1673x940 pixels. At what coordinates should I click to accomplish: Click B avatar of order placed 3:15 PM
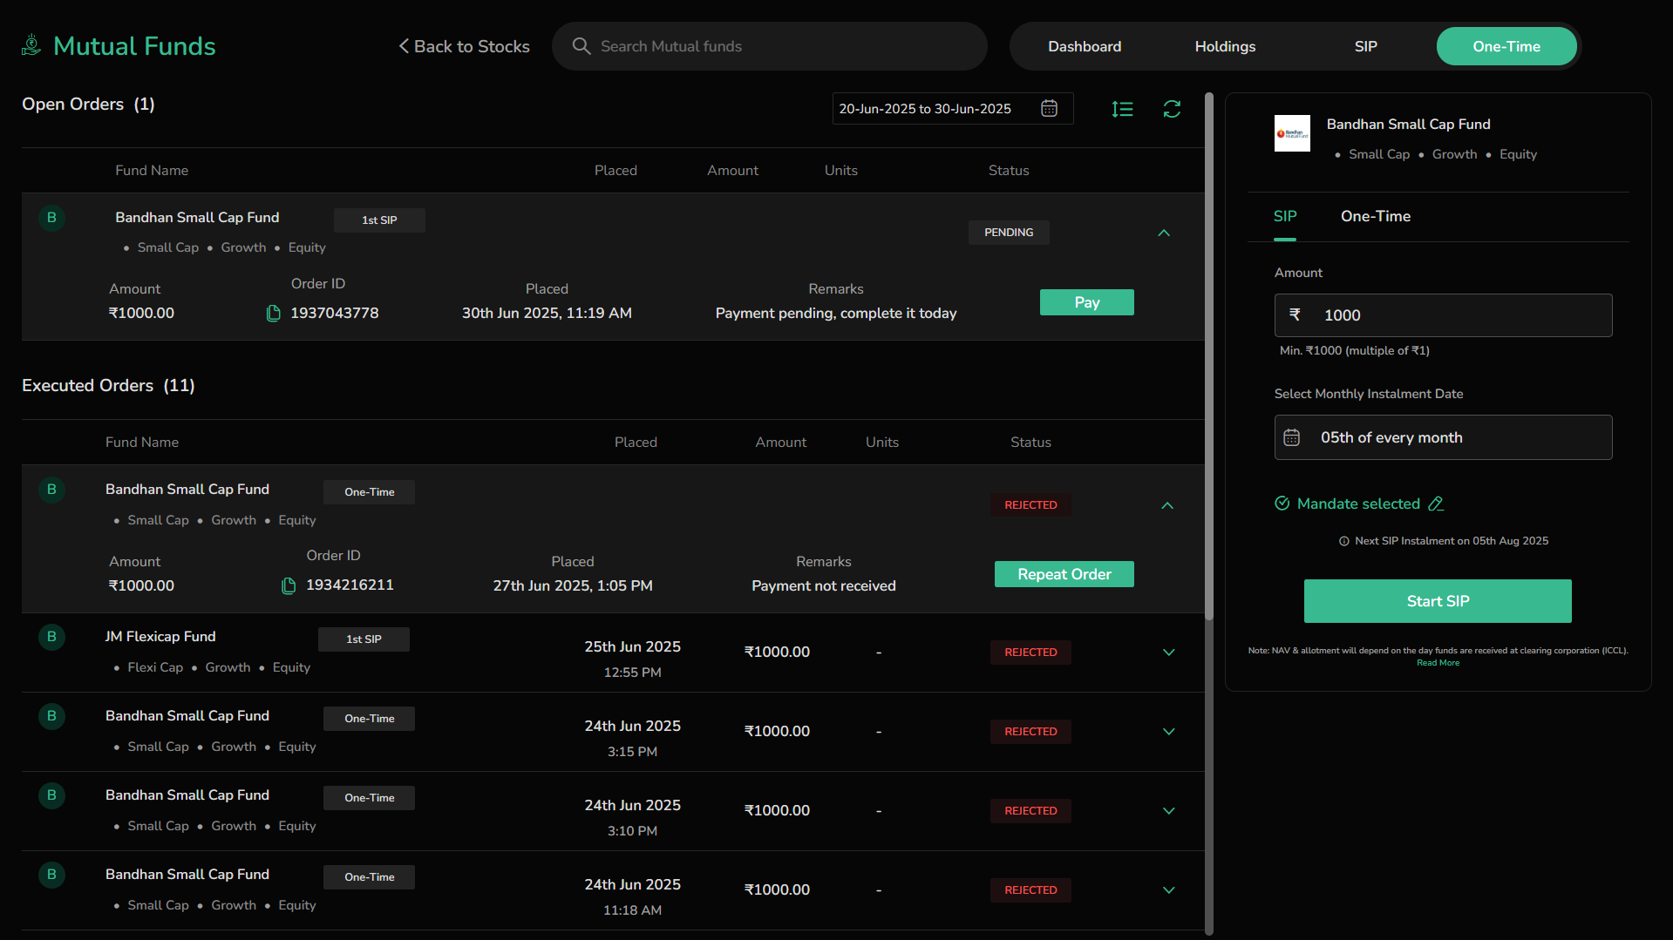coord(52,716)
